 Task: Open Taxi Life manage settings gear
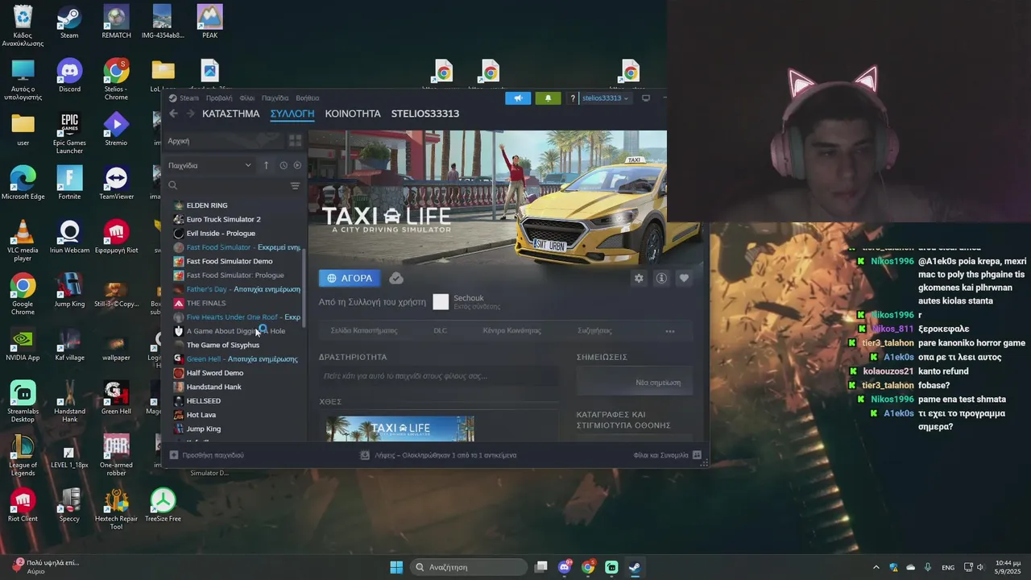[x=639, y=278]
